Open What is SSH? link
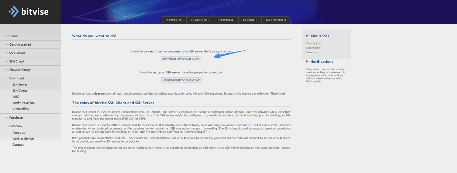457x173 pixels. pyautogui.click(x=314, y=44)
